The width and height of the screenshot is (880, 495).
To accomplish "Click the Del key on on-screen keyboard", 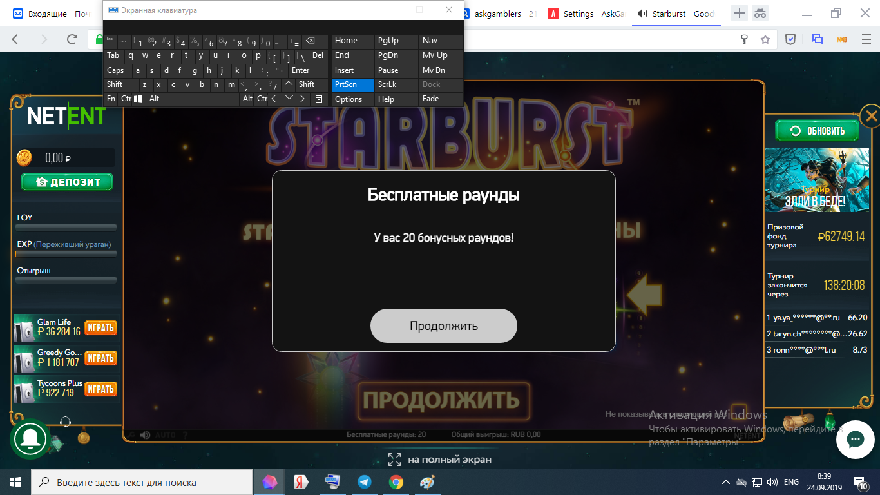I will point(318,55).
